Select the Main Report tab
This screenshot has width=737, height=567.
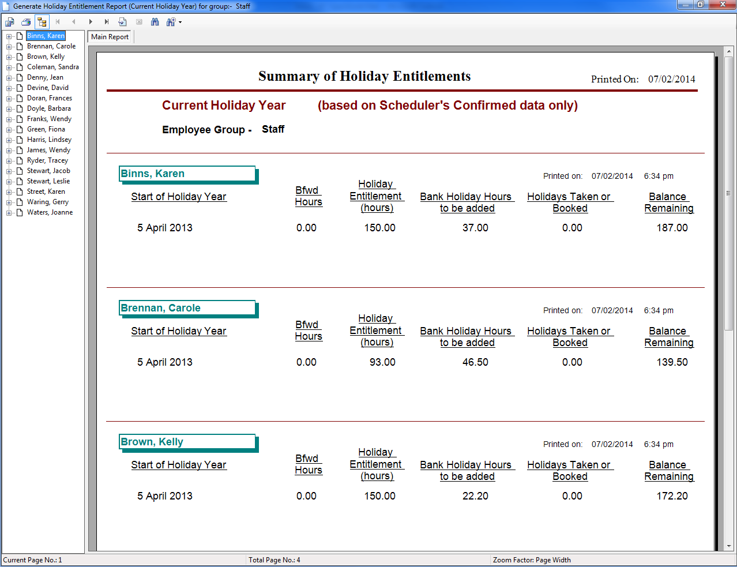[x=110, y=36]
